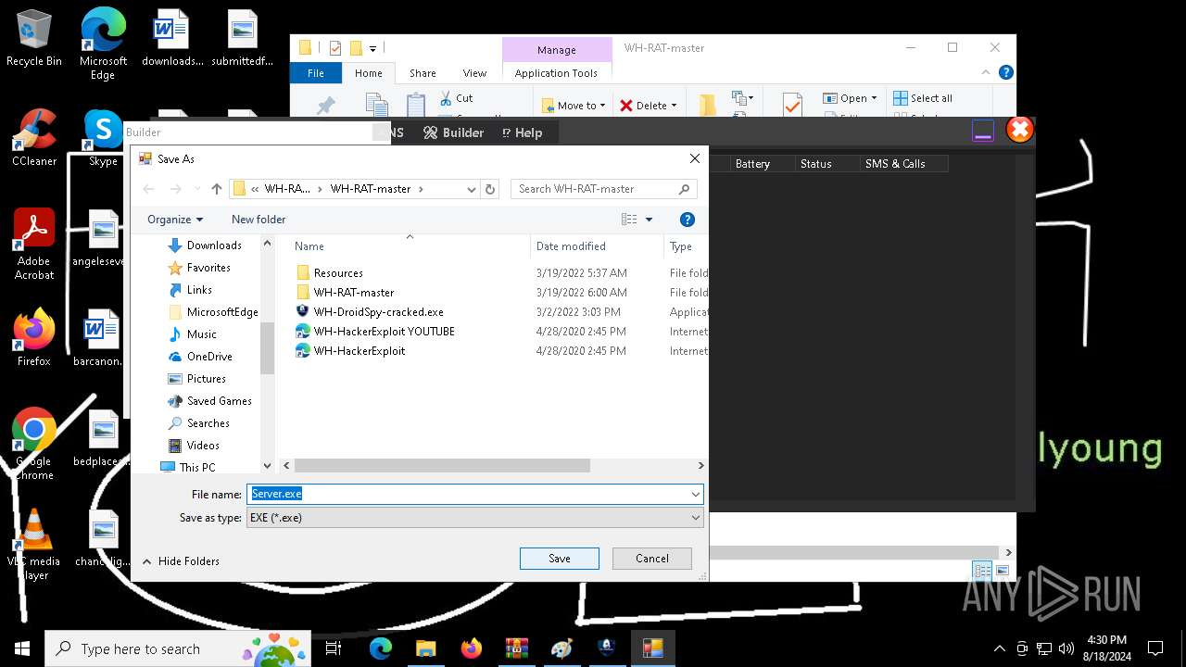Launch VLC media player shortcut
Image resolution: width=1186 pixels, height=667 pixels.
33,545
